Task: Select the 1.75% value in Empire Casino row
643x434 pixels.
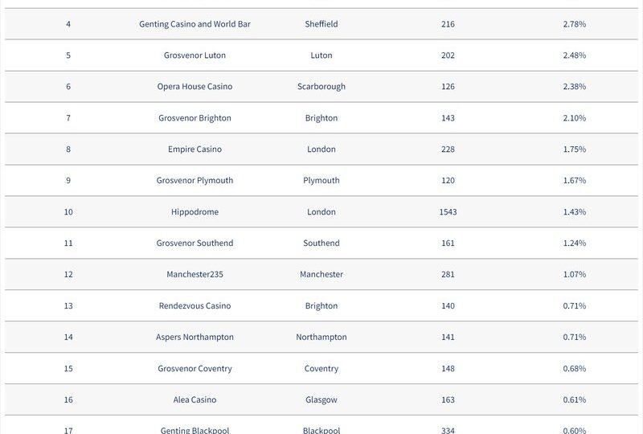Action: pos(575,149)
